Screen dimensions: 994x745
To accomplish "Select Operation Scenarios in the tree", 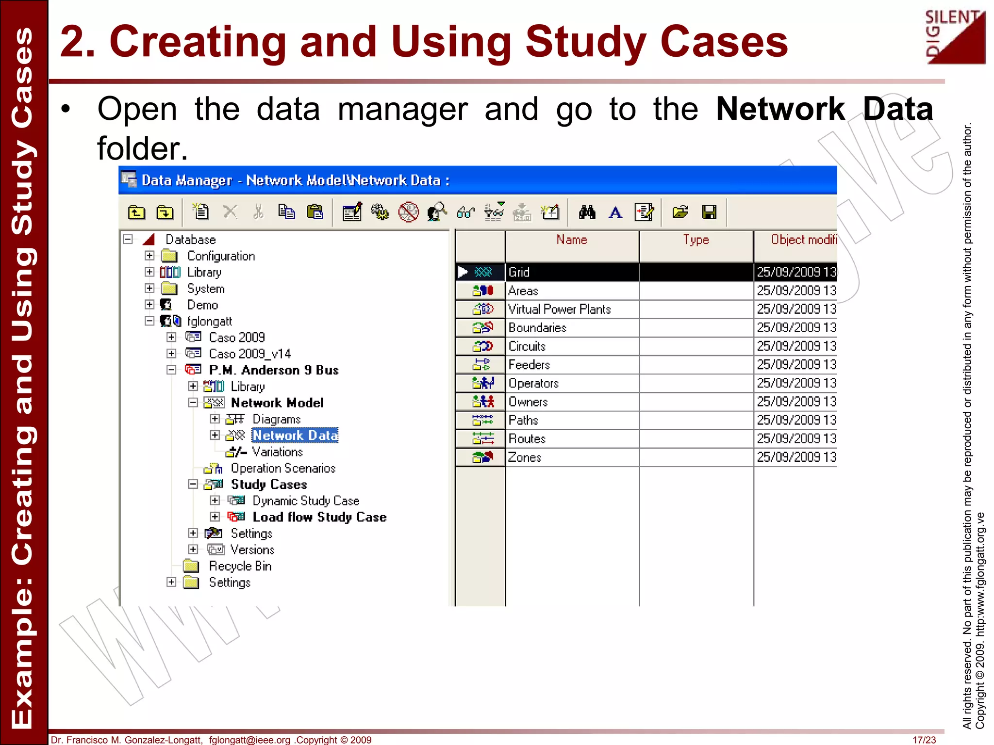I will tap(283, 468).
